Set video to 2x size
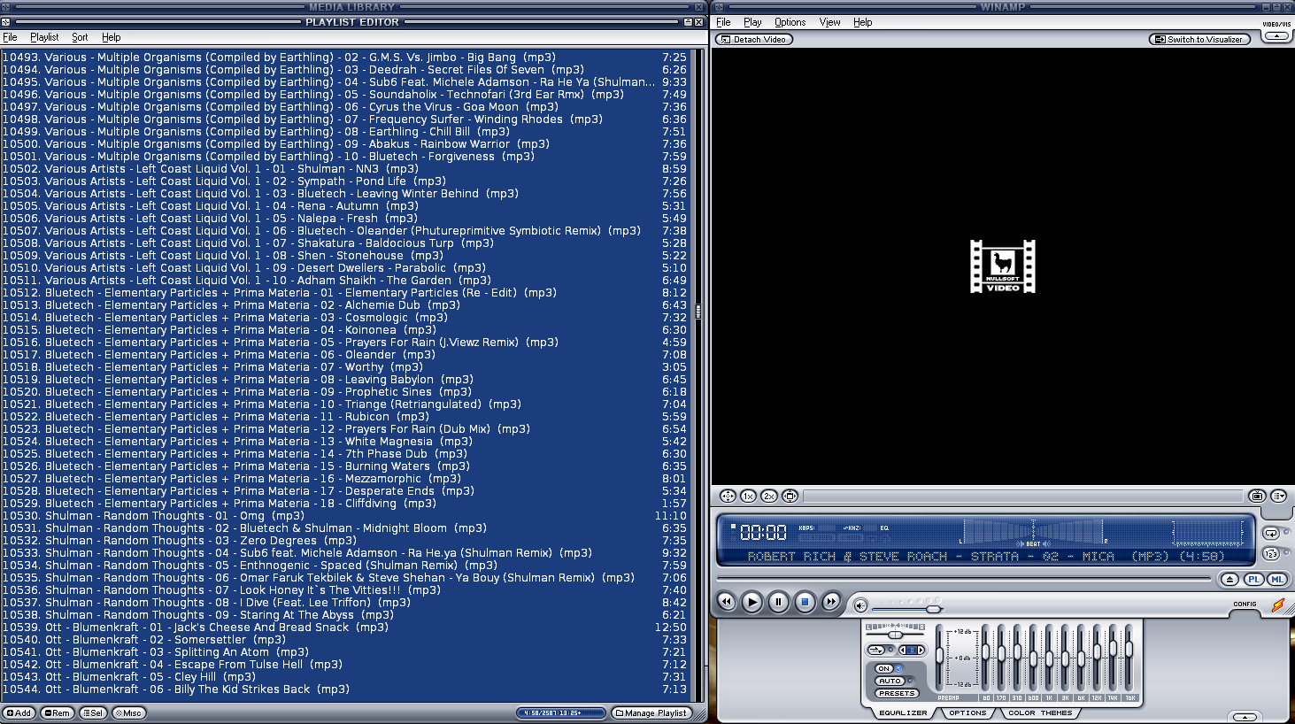The height and width of the screenshot is (724, 1295). [x=768, y=497]
